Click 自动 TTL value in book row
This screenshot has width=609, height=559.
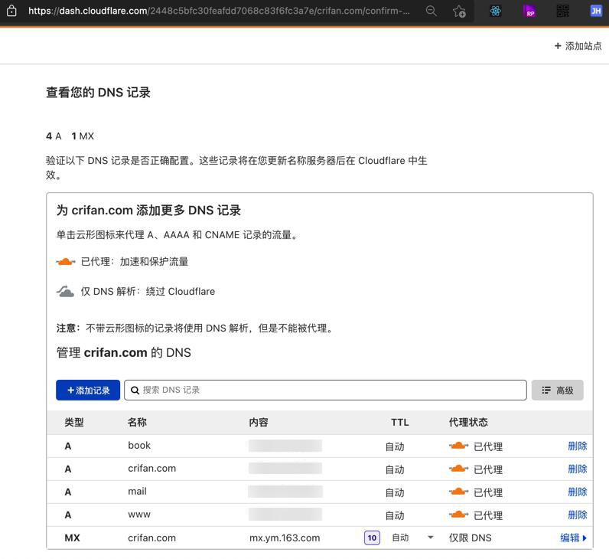[395, 446]
